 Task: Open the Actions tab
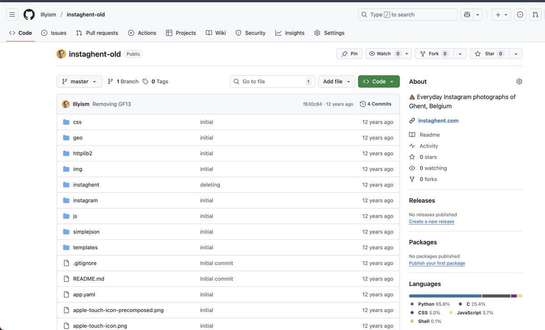point(142,33)
